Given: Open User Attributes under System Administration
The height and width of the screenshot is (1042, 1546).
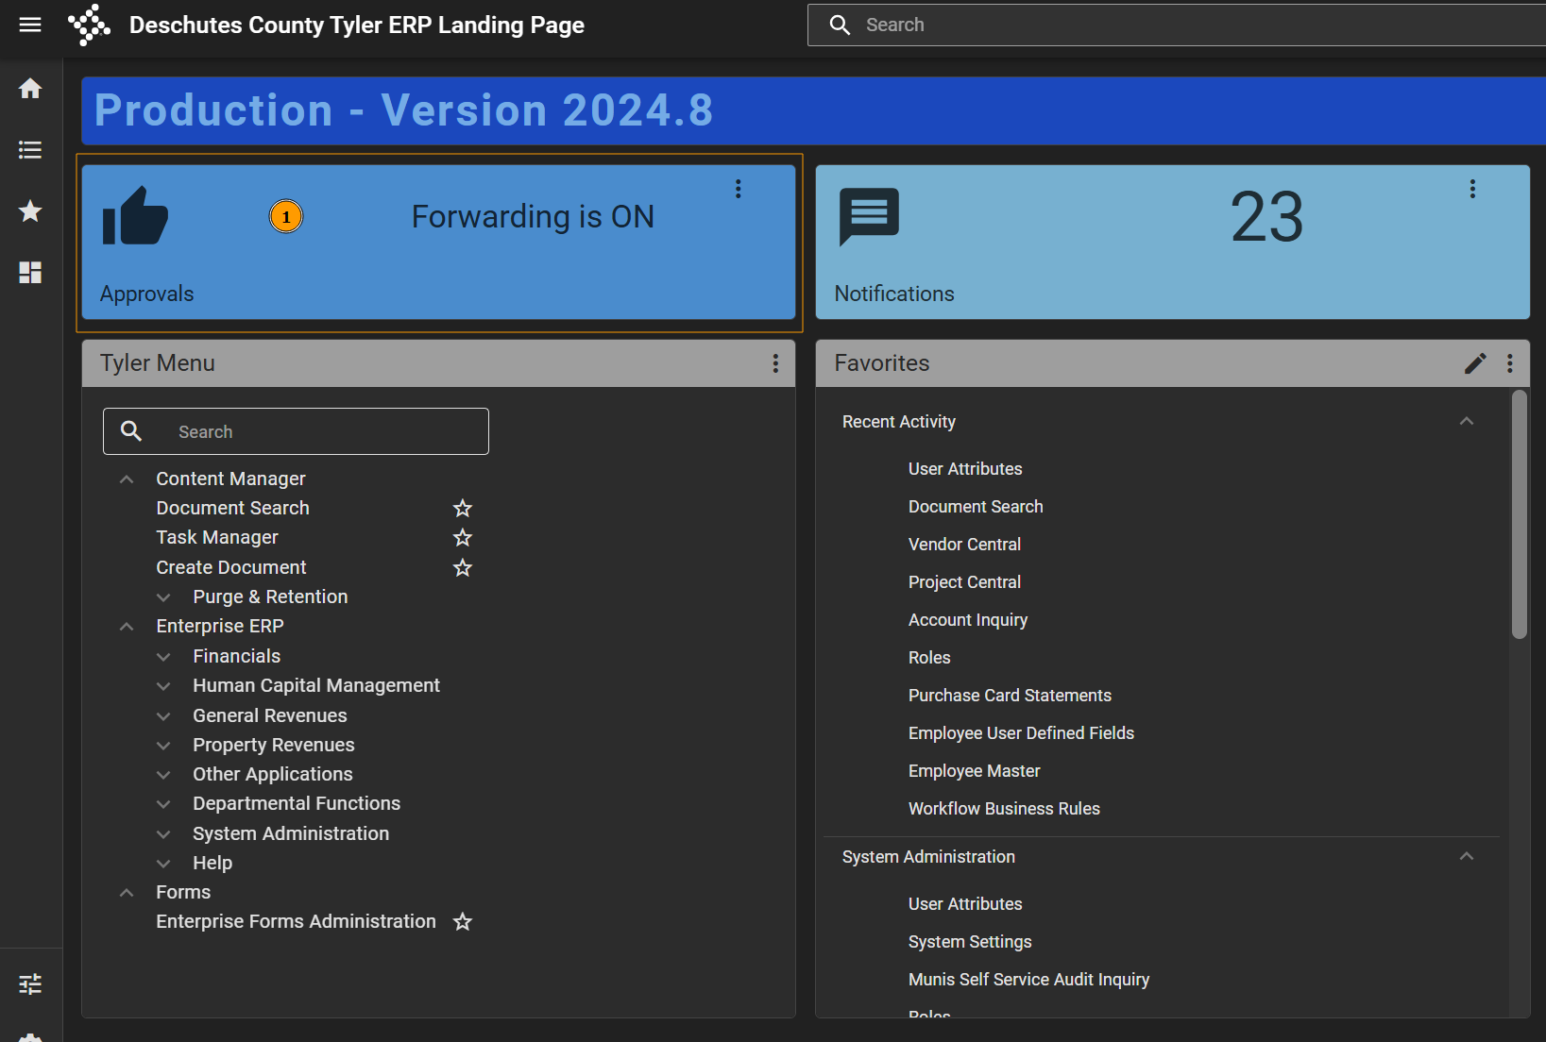Looking at the screenshot, I should pyautogui.click(x=965, y=904).
